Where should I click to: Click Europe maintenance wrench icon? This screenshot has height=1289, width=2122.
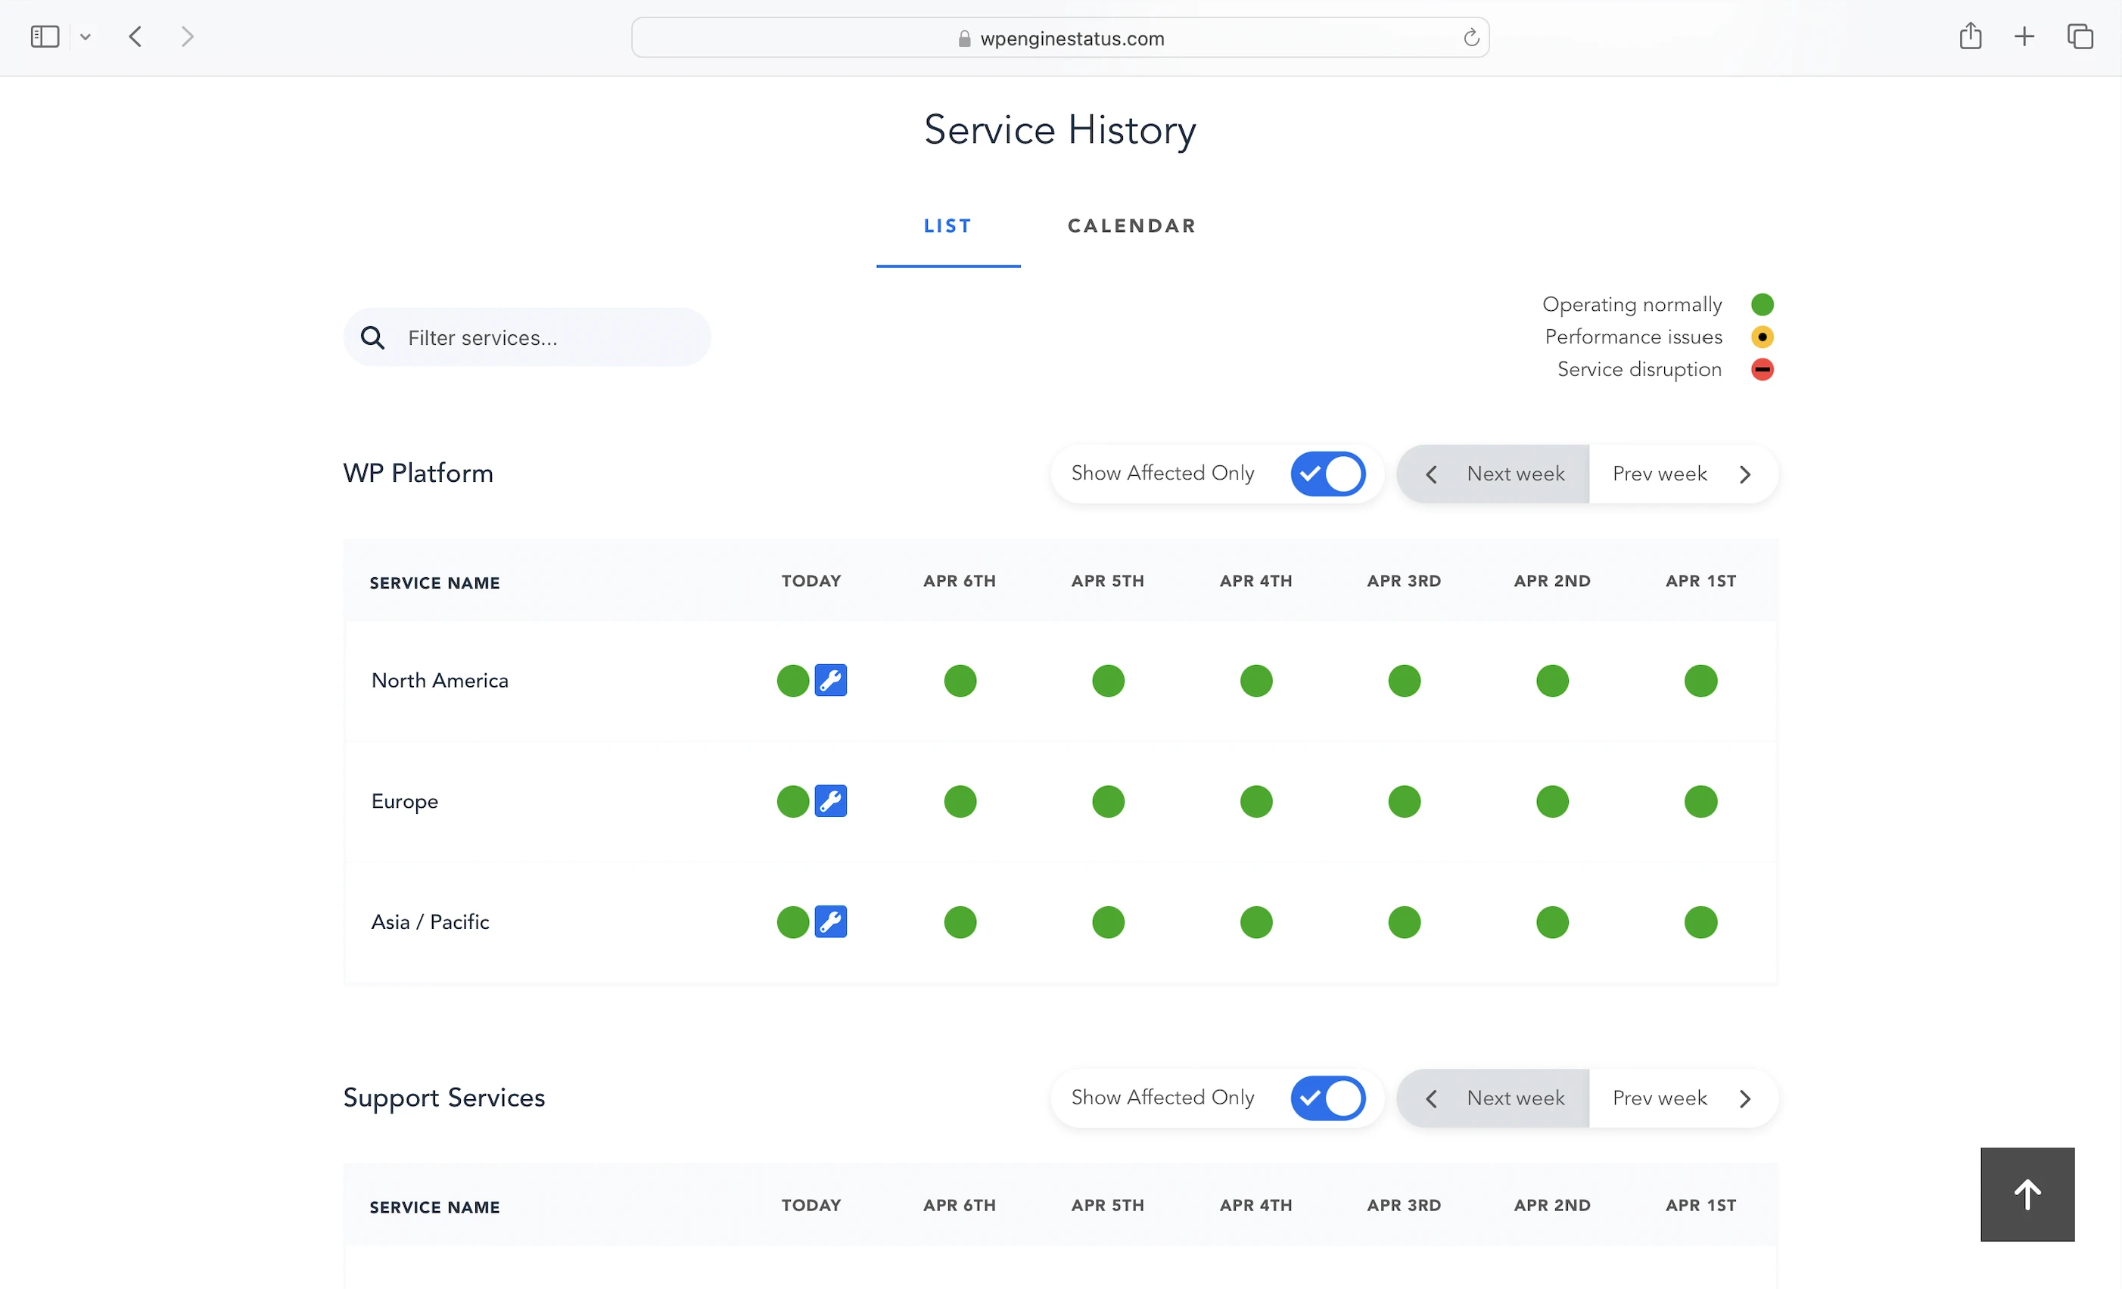pos(830,801)
